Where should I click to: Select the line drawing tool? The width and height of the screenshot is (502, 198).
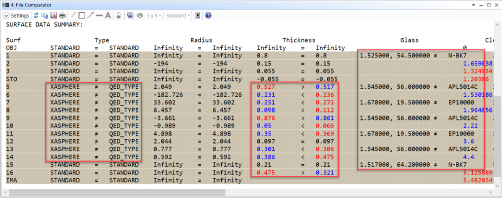99,16
